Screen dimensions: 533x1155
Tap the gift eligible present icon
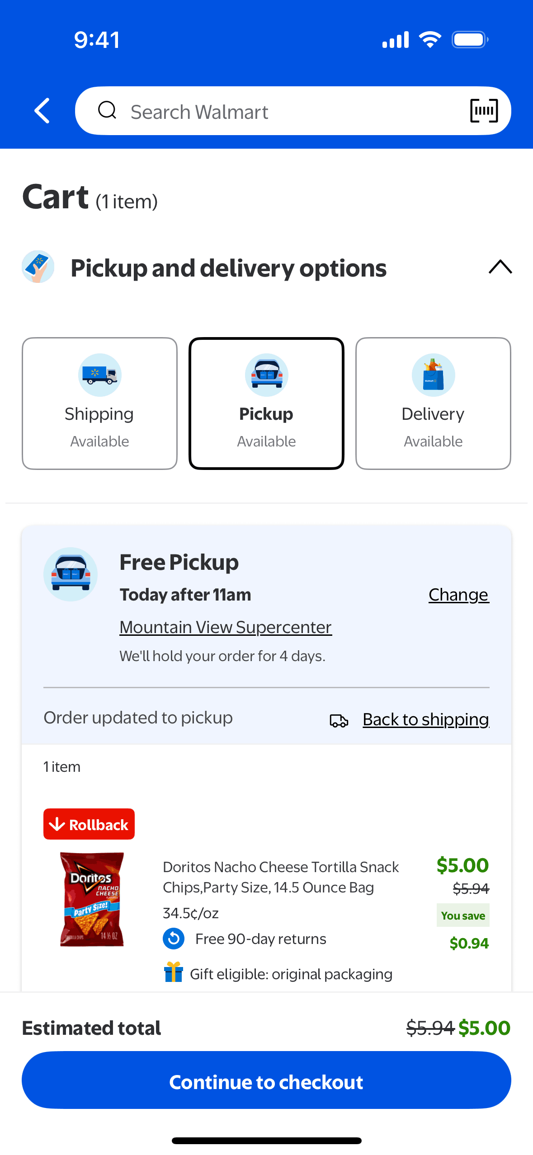click(x=174, y=972)
